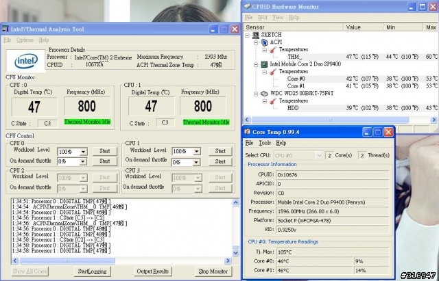Click the Intel Mobile Core 2 Duo chip icon
The height and width of the screenshot is (281, 439).
click(x=264, y=64)
